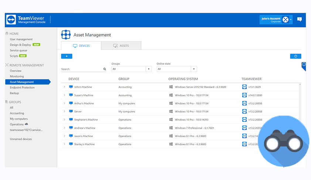Open Scripts in sidebar
The height and width of the screenshot is (180, 311).
tap(14, 56)
